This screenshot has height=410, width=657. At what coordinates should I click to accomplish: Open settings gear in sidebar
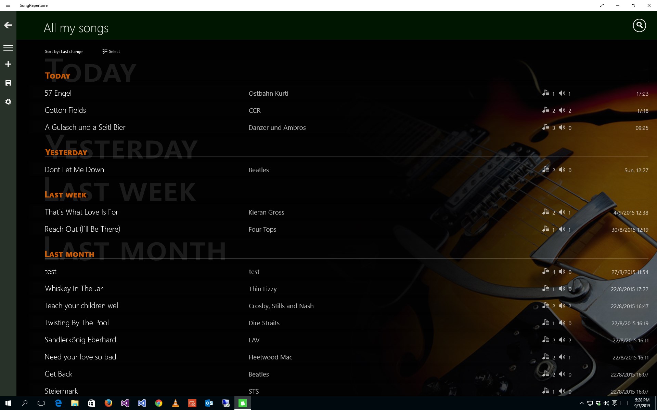tap(8, 102)
